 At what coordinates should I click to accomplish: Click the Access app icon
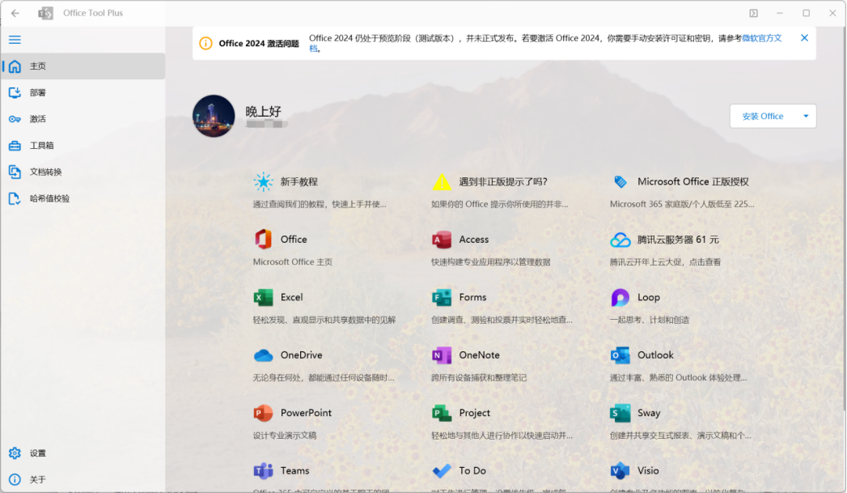click(442, 240)
